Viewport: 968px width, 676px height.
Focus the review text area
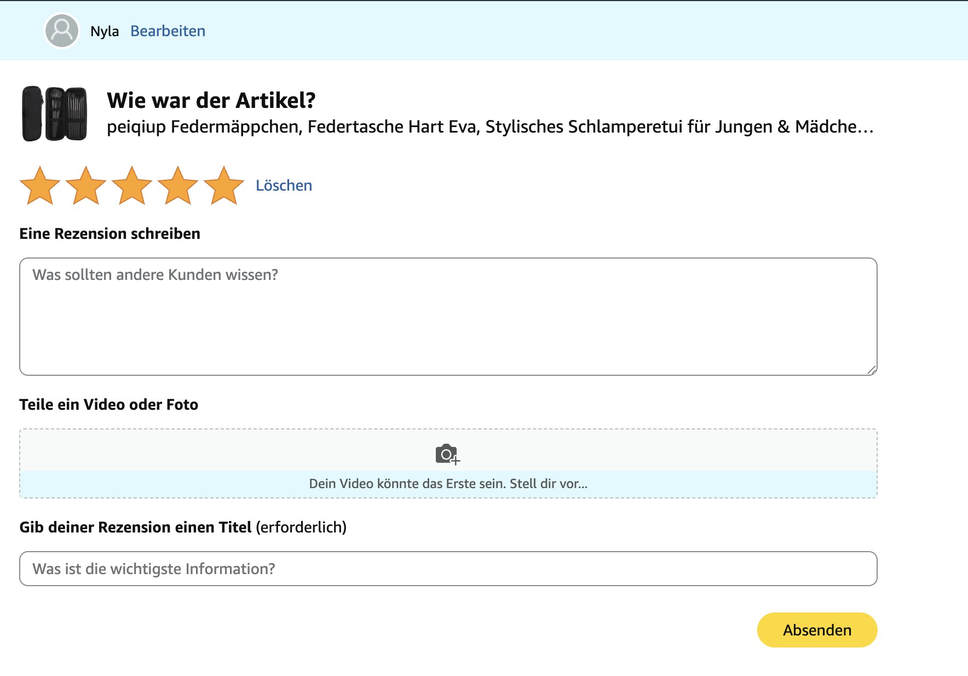click(448, 317)
